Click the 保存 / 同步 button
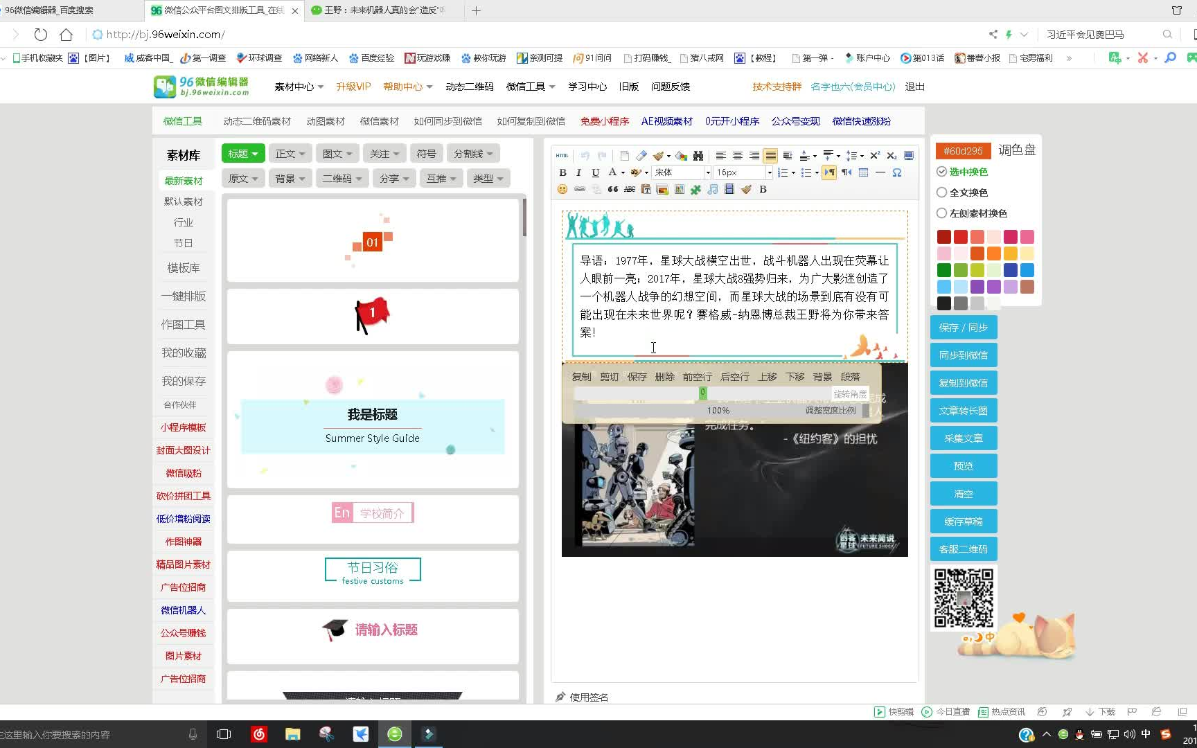 click(964, 328)
